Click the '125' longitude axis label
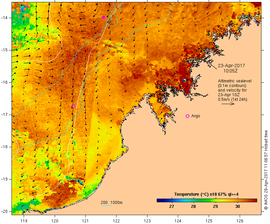Image resolution: width=270 pixels, height=224 pixels. [209, 221]
